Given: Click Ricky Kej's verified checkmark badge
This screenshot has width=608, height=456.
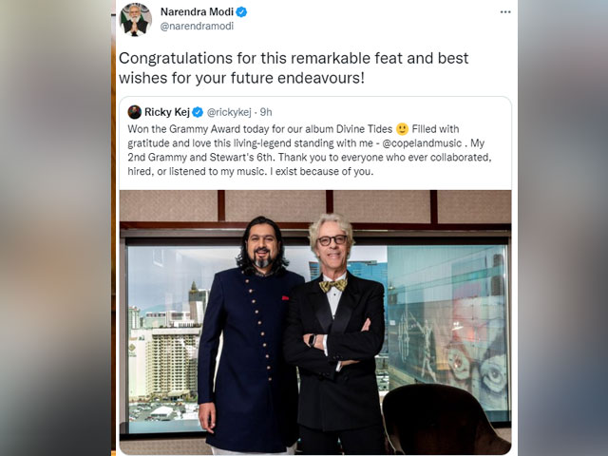Looking at the screenshot, I should [198, 112].
